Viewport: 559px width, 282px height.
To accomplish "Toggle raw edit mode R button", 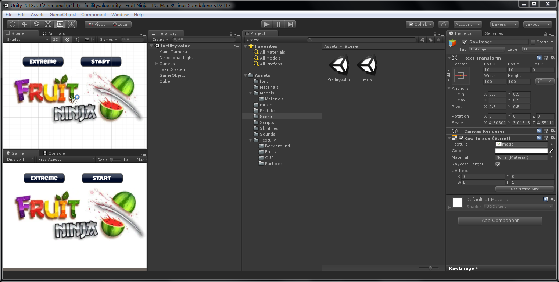I will coord(549,81).
